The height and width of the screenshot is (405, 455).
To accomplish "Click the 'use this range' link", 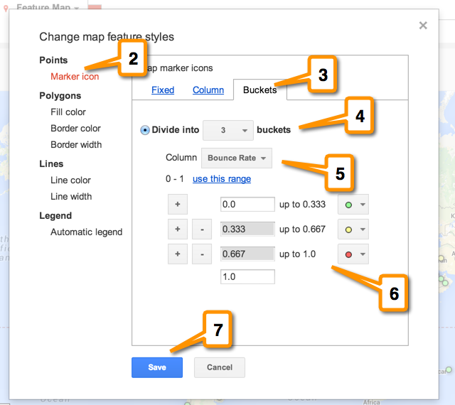I will click(x=222, y=179).
